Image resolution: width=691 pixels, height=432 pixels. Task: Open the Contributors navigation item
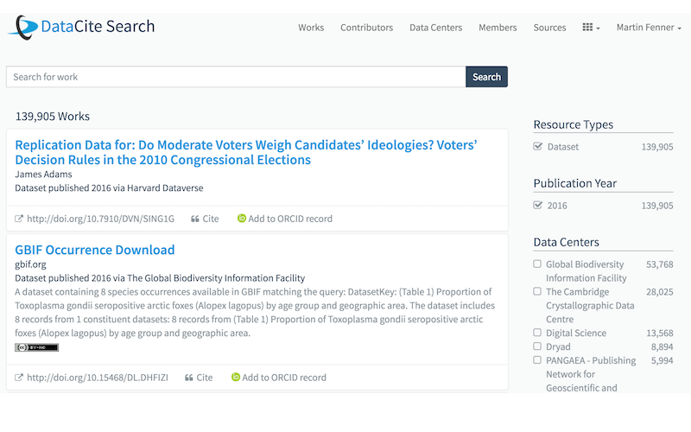coord(366,28)
